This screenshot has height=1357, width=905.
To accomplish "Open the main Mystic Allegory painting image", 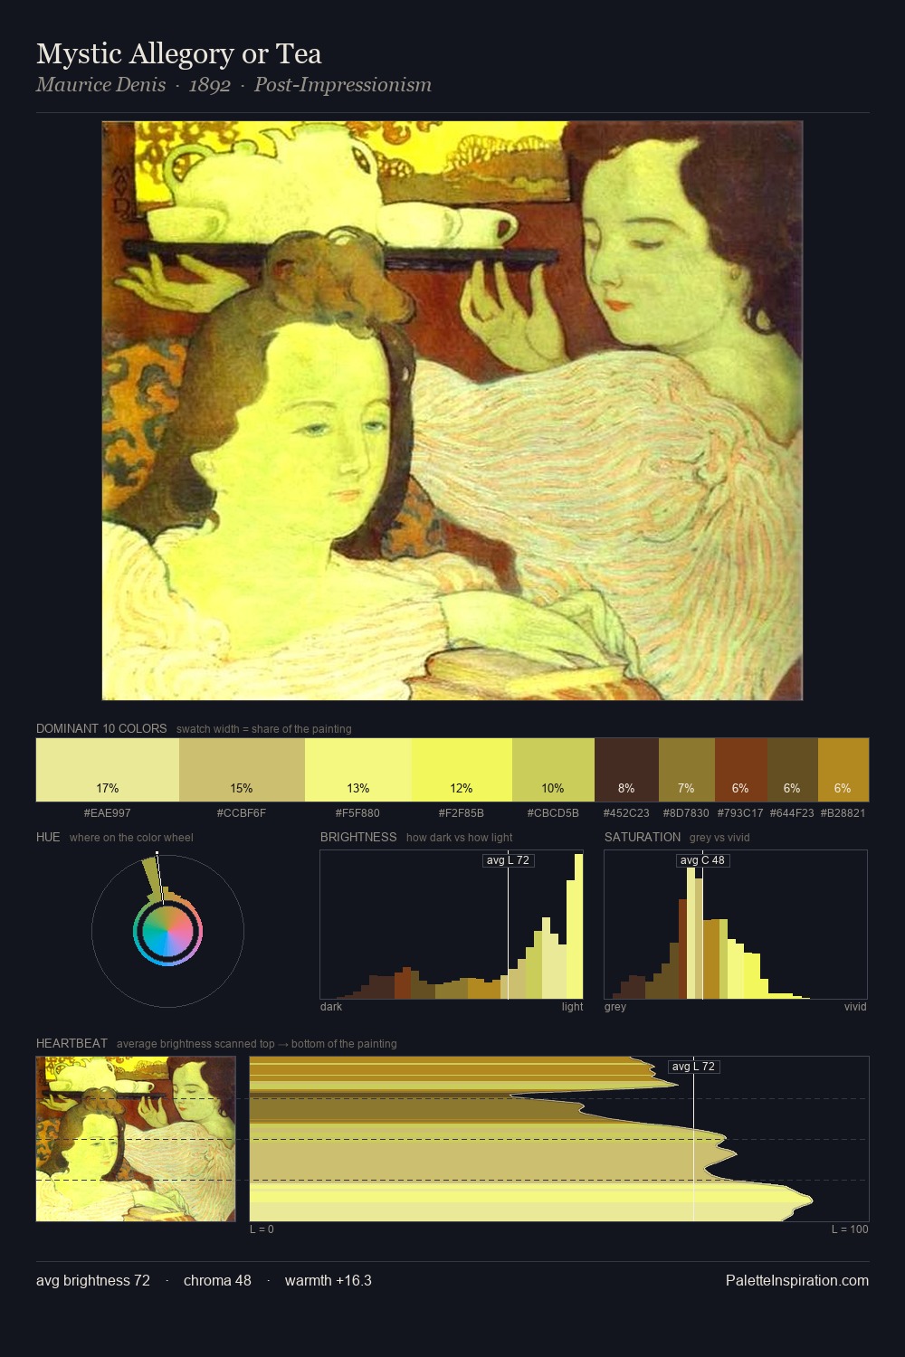I will click(x=452, y=411).
